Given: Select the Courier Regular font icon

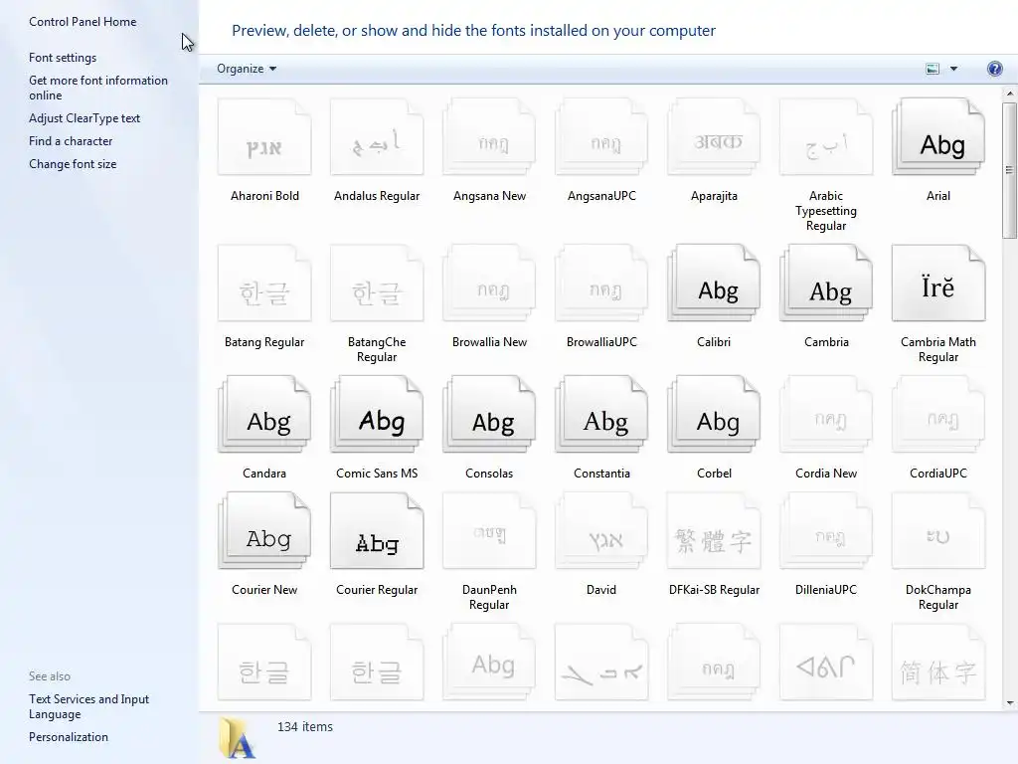Looking at the screenshot, I should [x=377, y=531].
